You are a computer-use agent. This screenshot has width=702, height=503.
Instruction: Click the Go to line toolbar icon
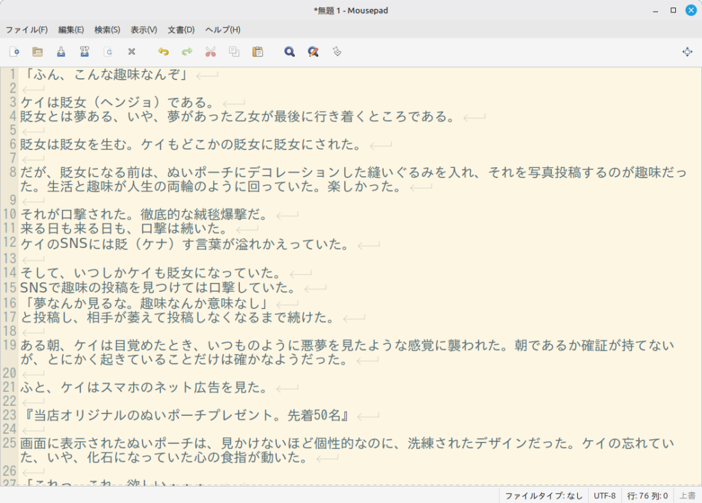(337, 51)
